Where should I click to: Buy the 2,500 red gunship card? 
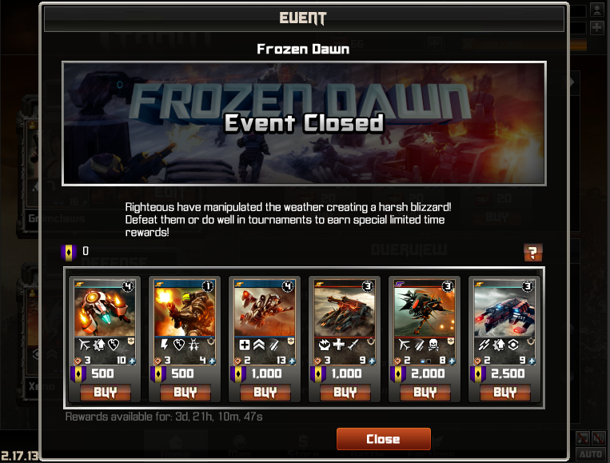[x=505, y=392]
